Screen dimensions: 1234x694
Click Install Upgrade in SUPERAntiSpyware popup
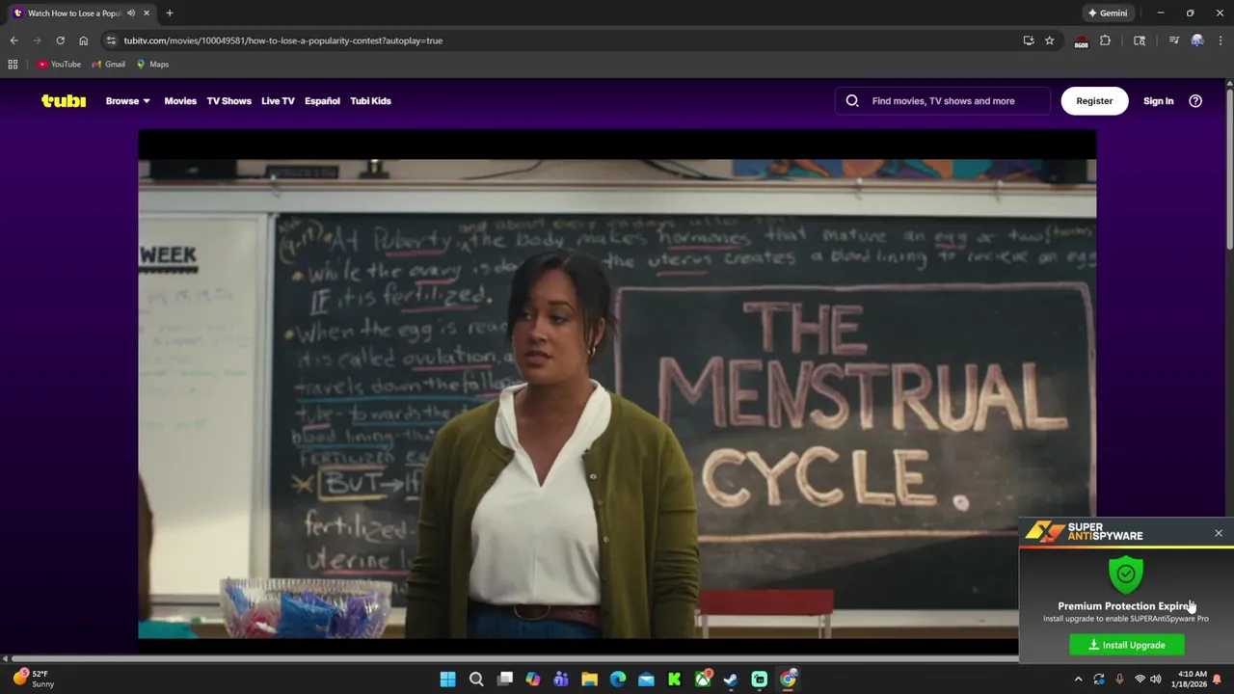(1126, 645)
